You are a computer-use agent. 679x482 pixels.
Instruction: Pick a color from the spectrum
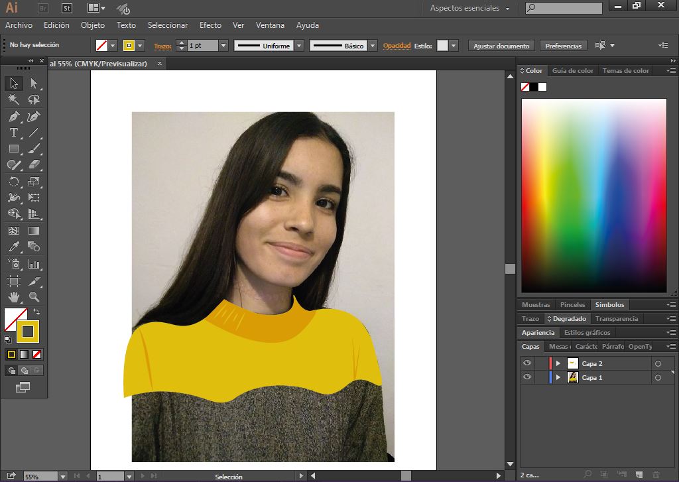point(593,196)
